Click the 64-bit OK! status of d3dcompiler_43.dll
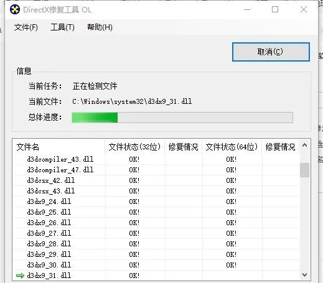Viewport: 323px width, 283px height. 232,159
